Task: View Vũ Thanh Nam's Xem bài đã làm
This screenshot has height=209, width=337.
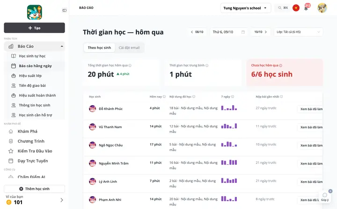Action: [x=310, y=127]
